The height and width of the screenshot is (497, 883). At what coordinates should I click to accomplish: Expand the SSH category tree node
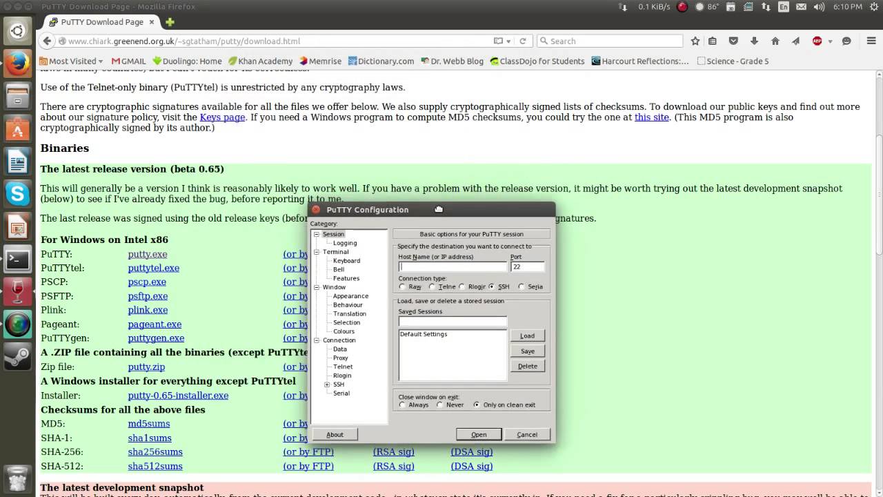[x=327, y=384]
